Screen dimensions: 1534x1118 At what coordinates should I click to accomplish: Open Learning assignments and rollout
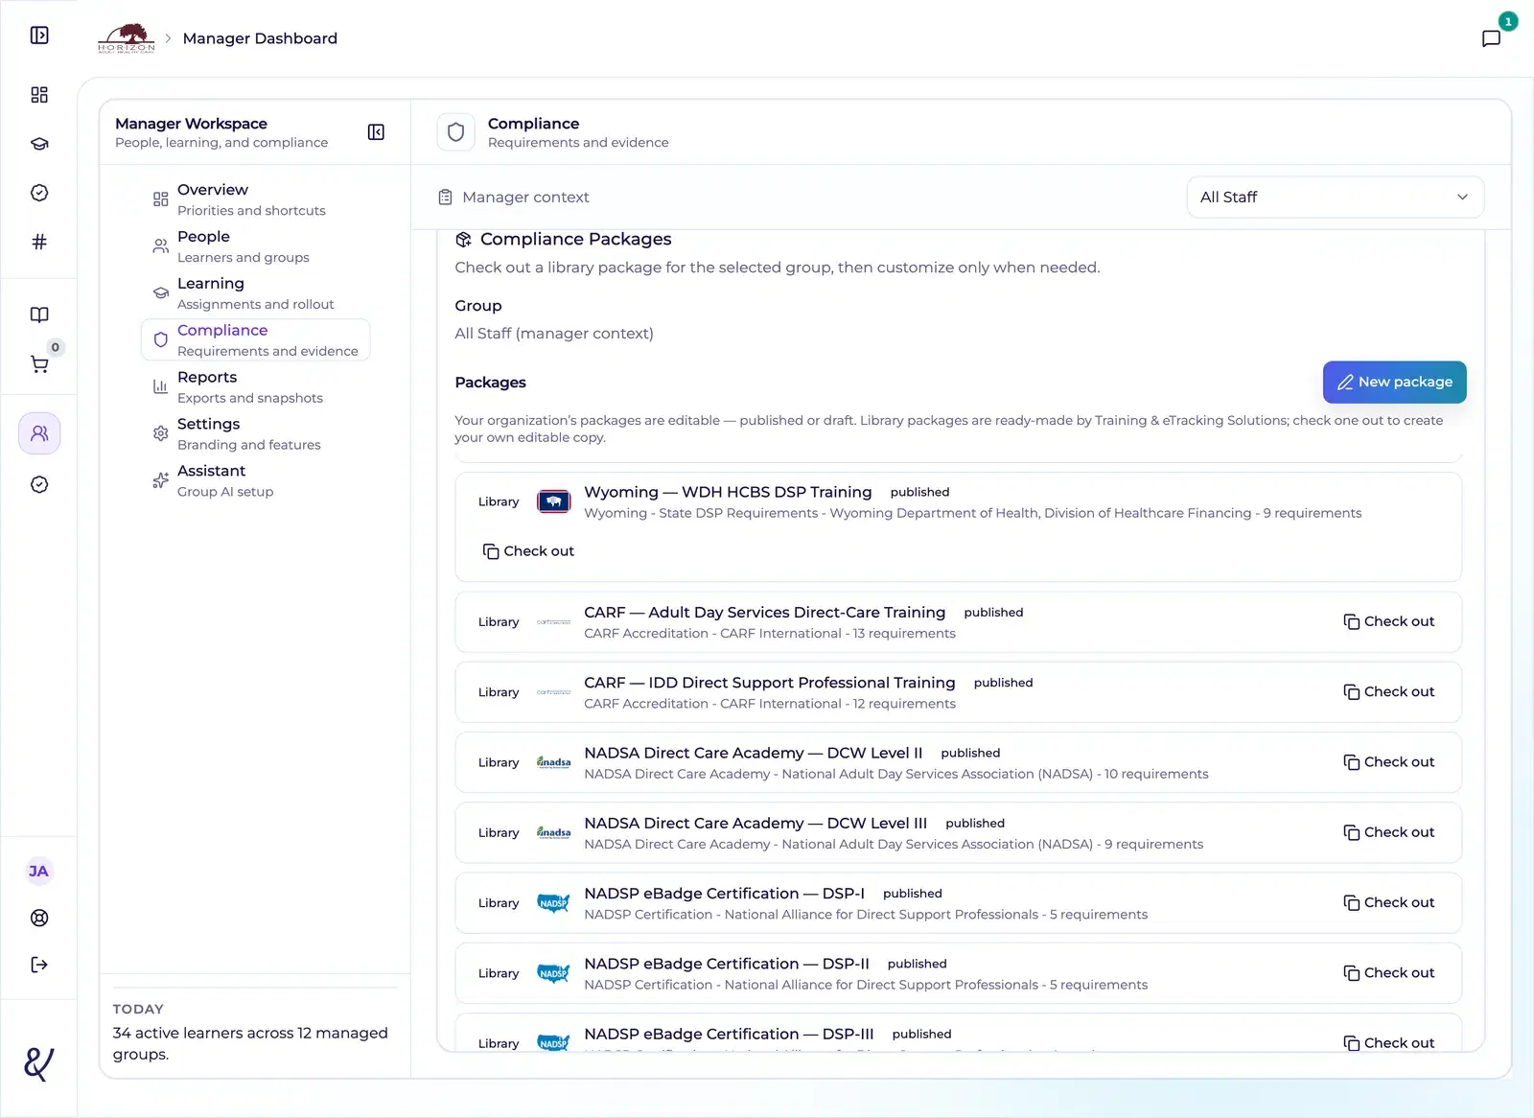point(255,293)
